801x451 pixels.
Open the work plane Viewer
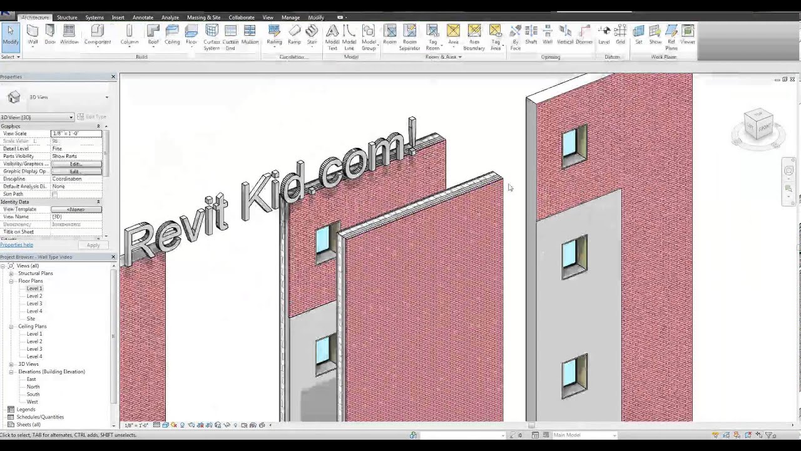[x=688, y=34]
